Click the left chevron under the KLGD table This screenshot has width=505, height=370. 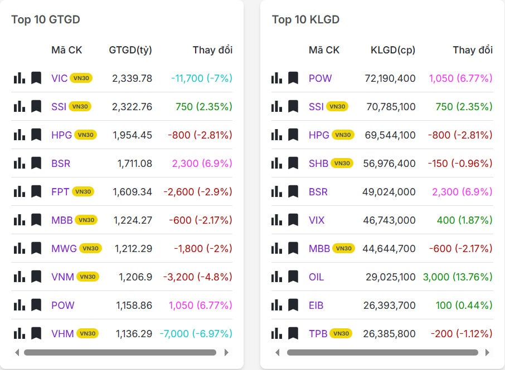click(x=277, y=352)
